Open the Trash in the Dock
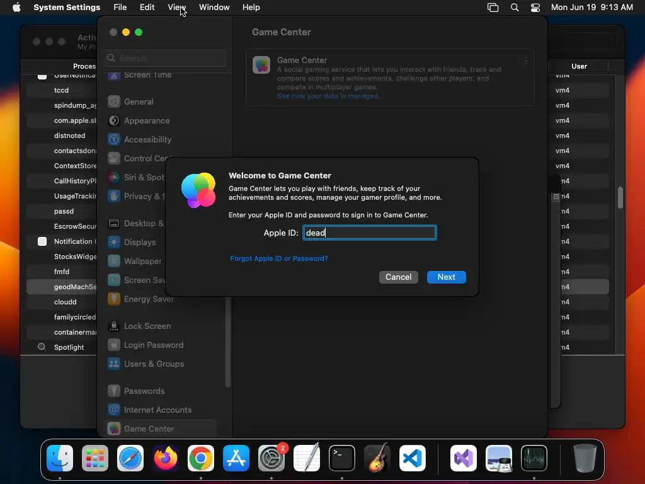This screenshot has width=645, height=484. [x=585, y=458]
